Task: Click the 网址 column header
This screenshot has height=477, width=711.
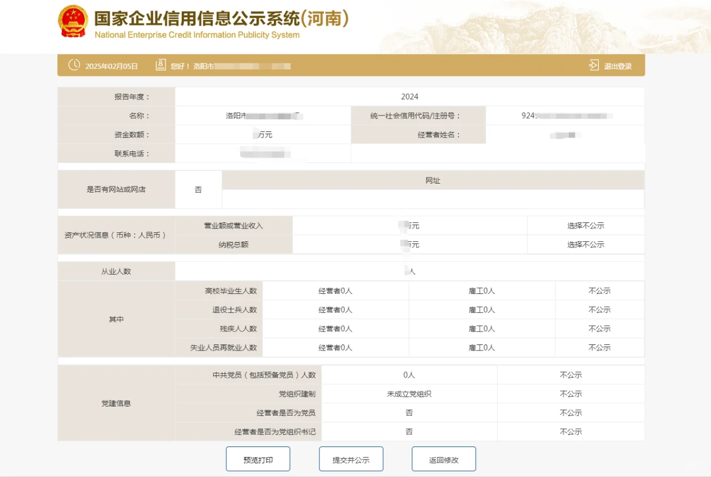Action: (x=433, y=180)
